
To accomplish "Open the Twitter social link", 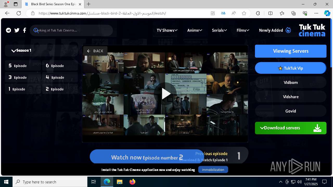I will [17, 30].
